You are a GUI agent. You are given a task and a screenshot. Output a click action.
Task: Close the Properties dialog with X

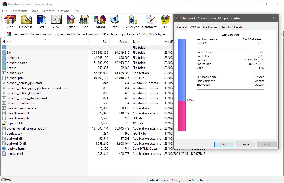274,18
